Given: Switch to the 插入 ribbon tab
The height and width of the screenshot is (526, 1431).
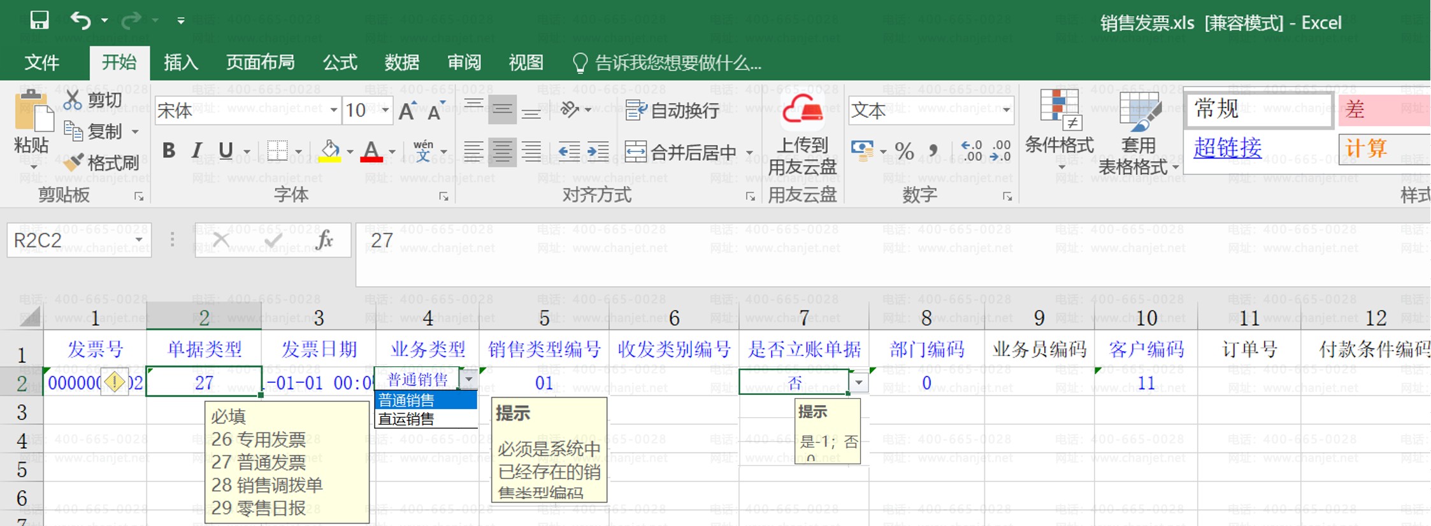Looking at the screenshot, I should click(x=181, y=62).
